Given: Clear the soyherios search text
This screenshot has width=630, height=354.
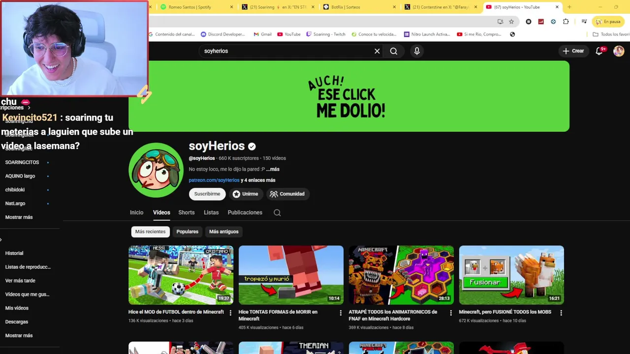Looking at the screenshot, I should 377,51.
